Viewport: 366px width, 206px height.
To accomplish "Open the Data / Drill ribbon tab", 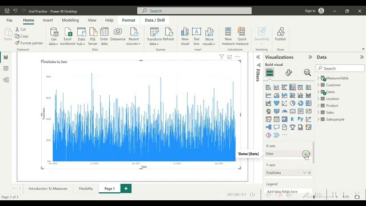I will [155, 21].
